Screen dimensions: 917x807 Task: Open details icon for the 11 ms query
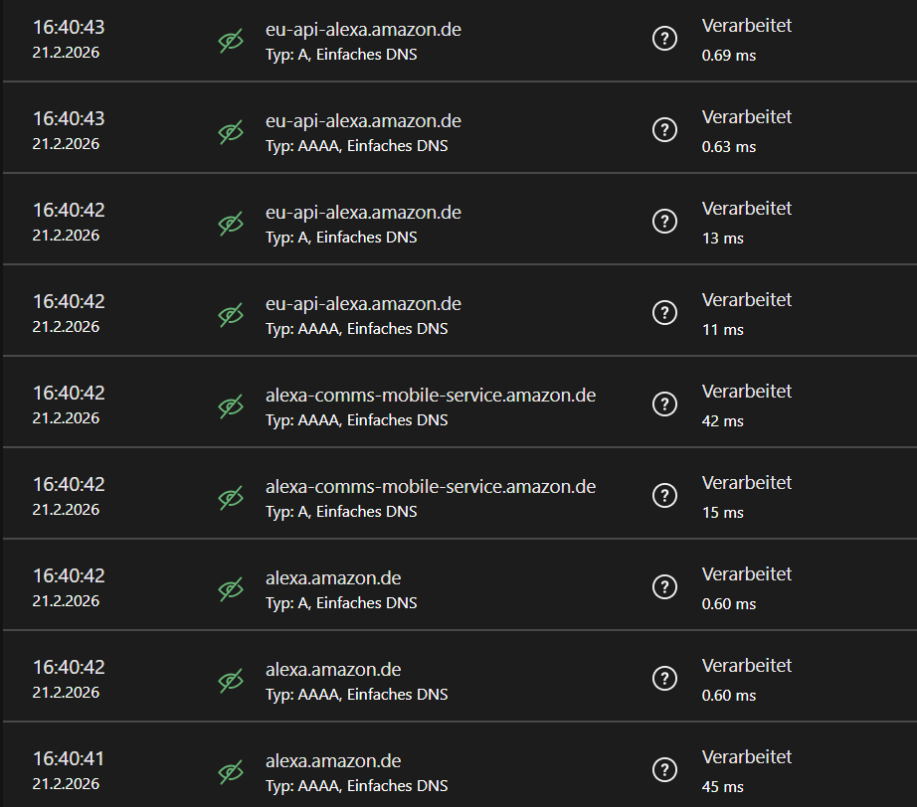pyautogui.click(x=664, y=313)
